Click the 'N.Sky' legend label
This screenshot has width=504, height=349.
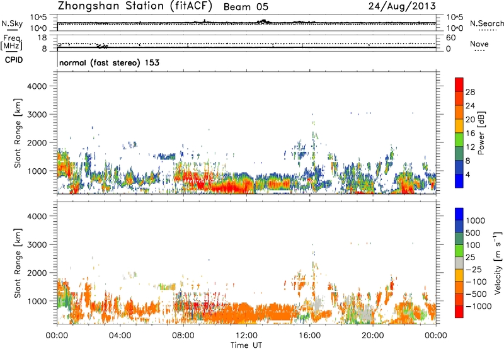[x=12, y=23]
